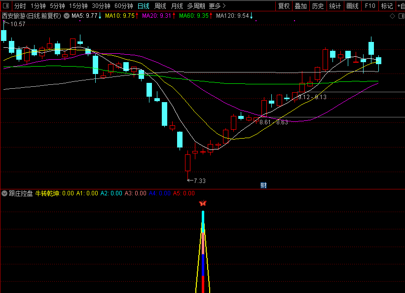The height and width of the screenshot is (293, 405).
Task: Open F10 company information
Action: point(370,6)
